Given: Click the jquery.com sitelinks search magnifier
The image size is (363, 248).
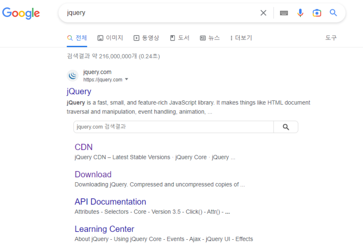Looking at the screenshot, I should [286, 127].
